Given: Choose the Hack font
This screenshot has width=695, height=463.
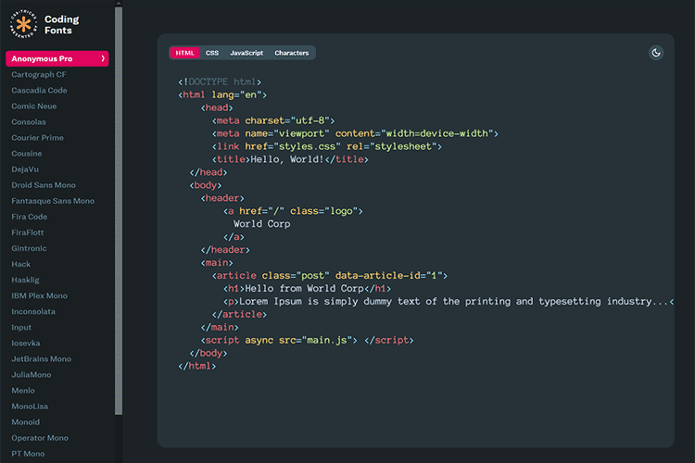Looking at the screenshot, I should click(21, 264).
